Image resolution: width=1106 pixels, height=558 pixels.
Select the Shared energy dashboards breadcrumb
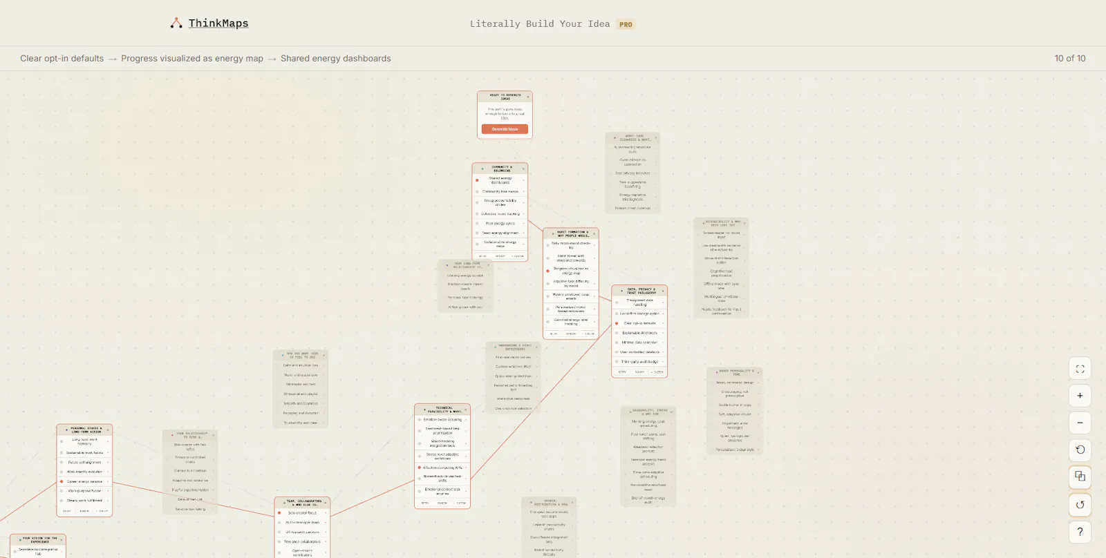pos(336,59)
